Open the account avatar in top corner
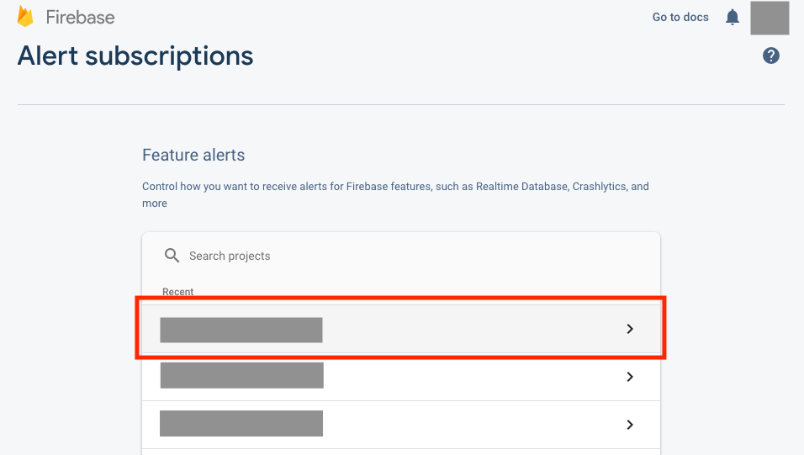Image resolution: width=804 pixels, height=455 pixels. coord(770,18)
